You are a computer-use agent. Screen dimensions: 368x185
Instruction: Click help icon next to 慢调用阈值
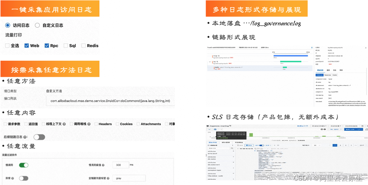click(103, 165)
